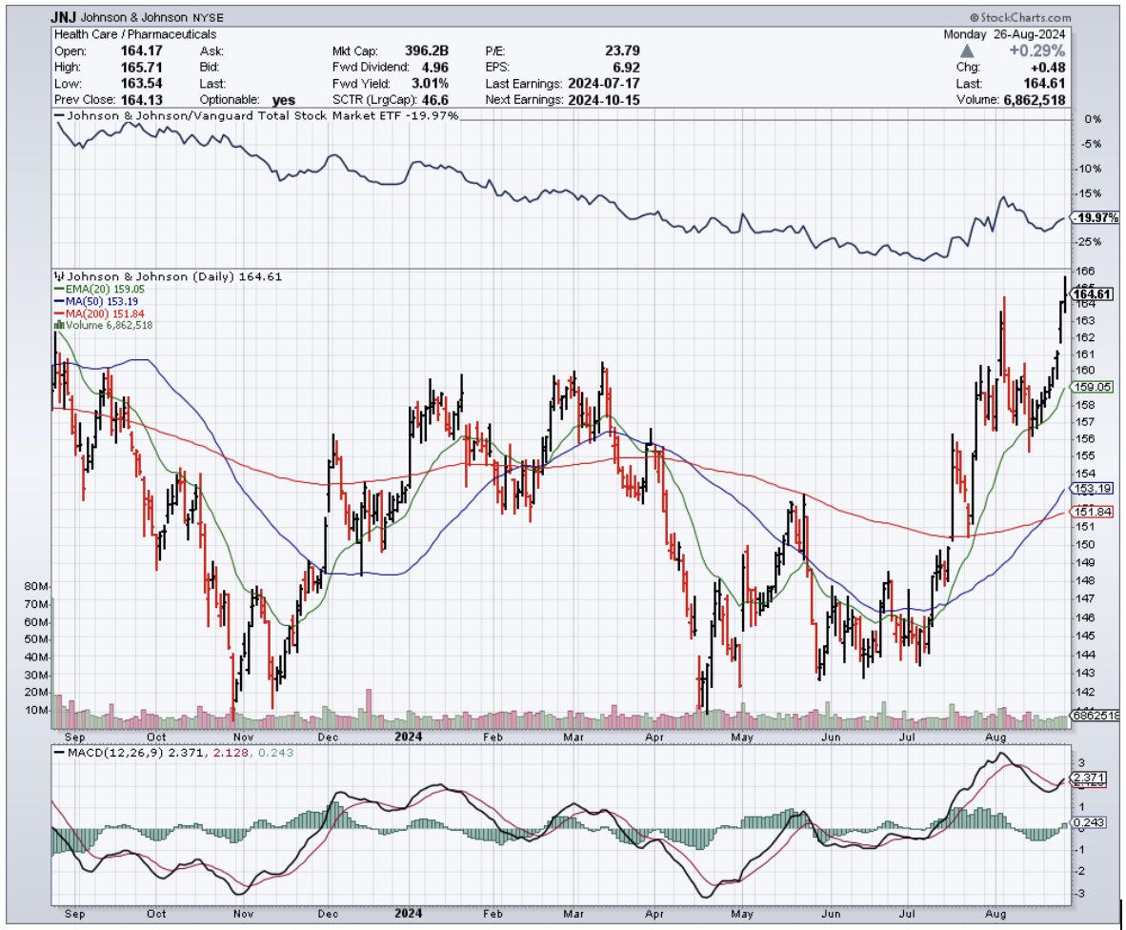Click the -19.97% relative strength axis tag

[1096, 218]
